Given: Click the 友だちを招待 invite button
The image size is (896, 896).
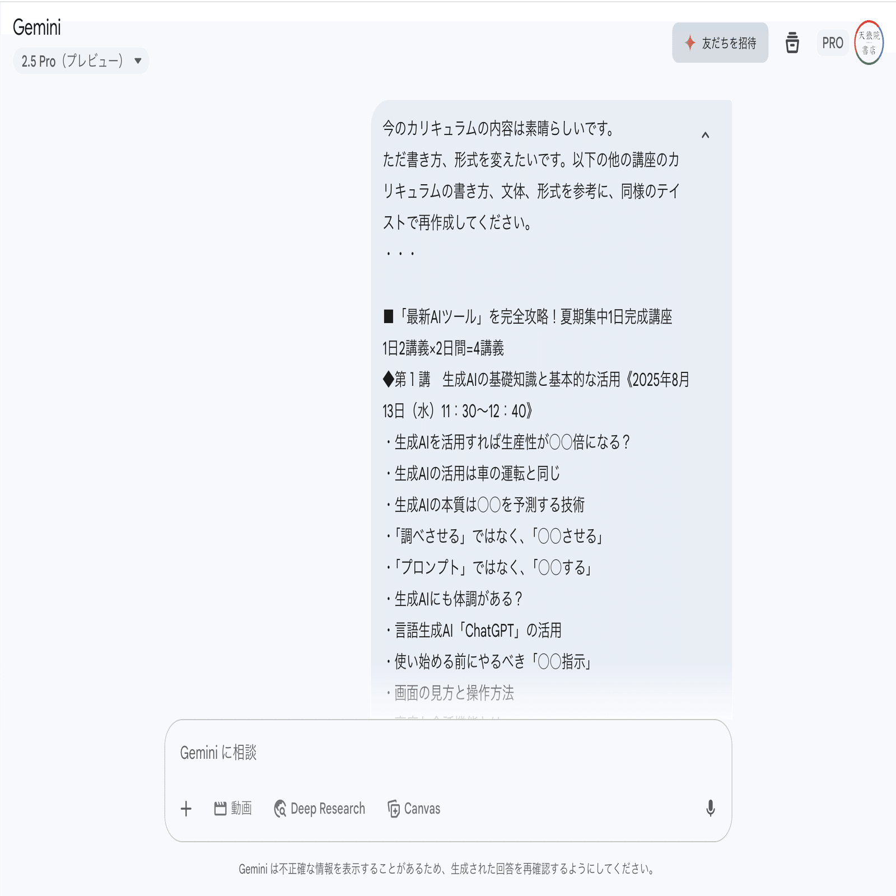Looking at the screenshot, I should tap(720, 43).
